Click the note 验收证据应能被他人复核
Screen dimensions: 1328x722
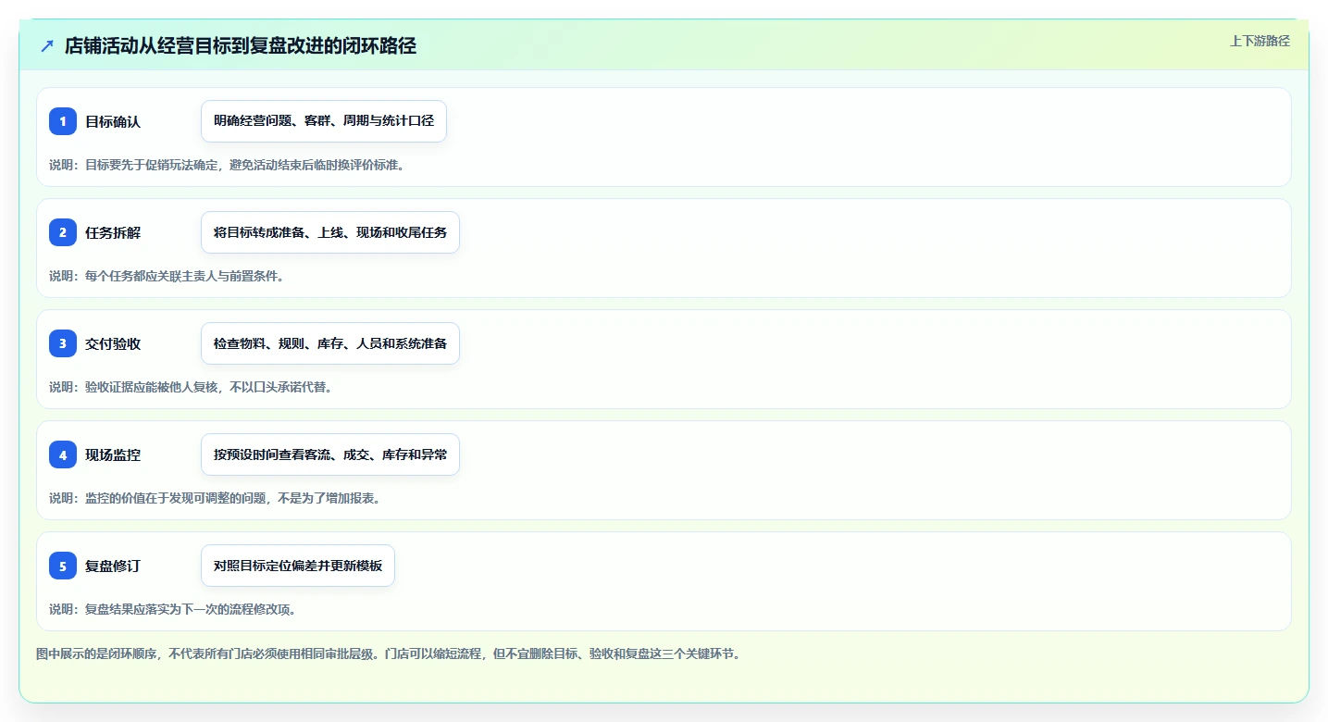pyautogui.click(x=153, y=387)
